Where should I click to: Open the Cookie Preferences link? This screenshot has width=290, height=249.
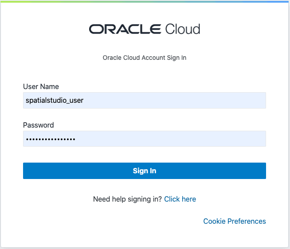coord(235,221)
